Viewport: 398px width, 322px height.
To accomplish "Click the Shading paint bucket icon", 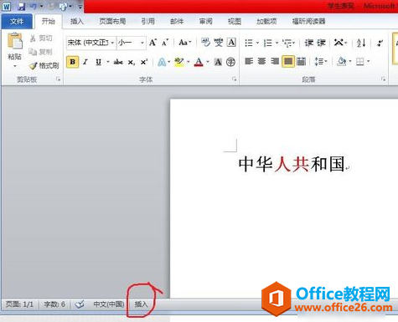I will (x=341, y=61).
